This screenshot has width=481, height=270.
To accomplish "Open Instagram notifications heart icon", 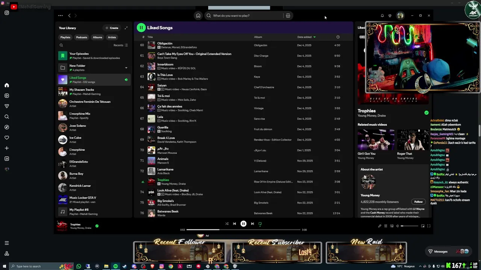I will [x=6, y=138].
